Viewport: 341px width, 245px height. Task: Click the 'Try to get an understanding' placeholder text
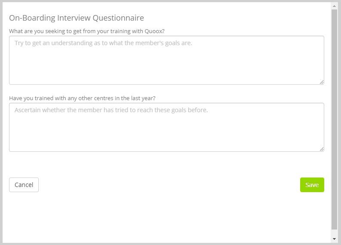(103, 43)
